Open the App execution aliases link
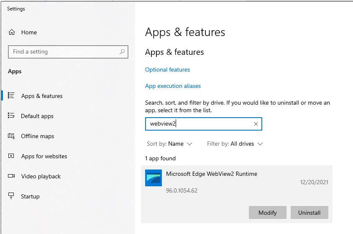 [173, 86]
